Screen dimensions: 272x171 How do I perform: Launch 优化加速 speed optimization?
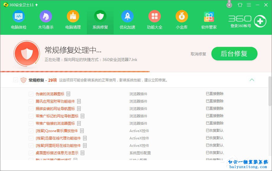pos(127,20)
